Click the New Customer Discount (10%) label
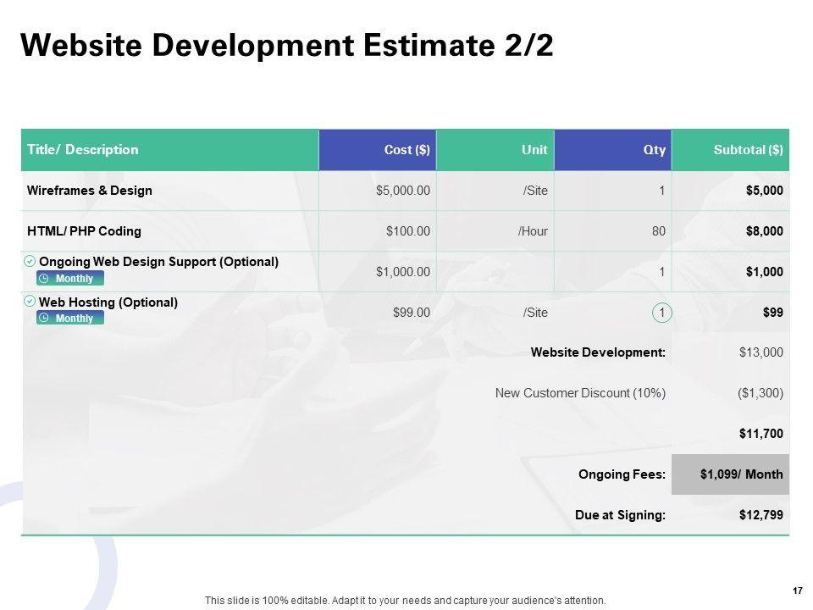The height and width of the screenshot is (610, 813). point(580,393)
